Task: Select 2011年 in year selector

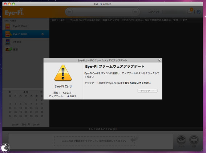Action: 26,124
